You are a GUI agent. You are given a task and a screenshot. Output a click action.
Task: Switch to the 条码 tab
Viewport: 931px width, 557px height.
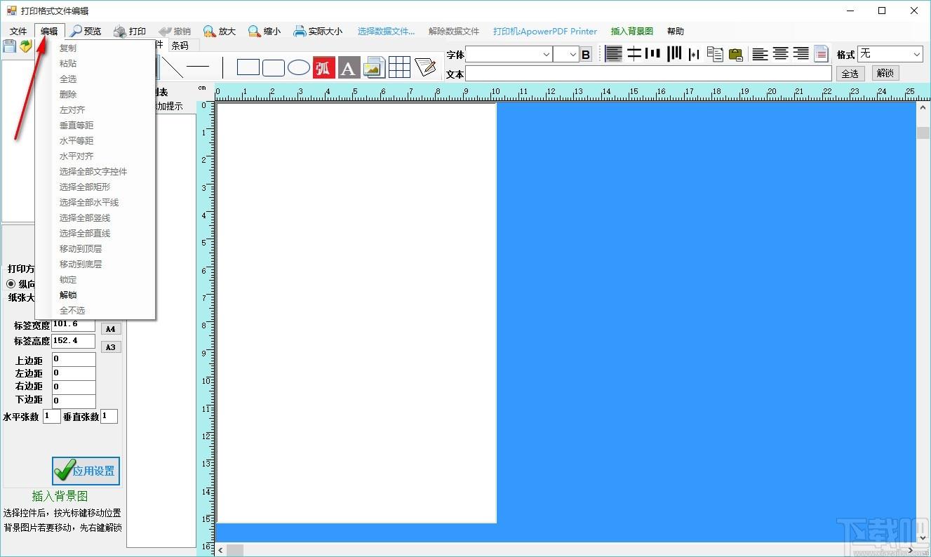[x=180, y=46]
